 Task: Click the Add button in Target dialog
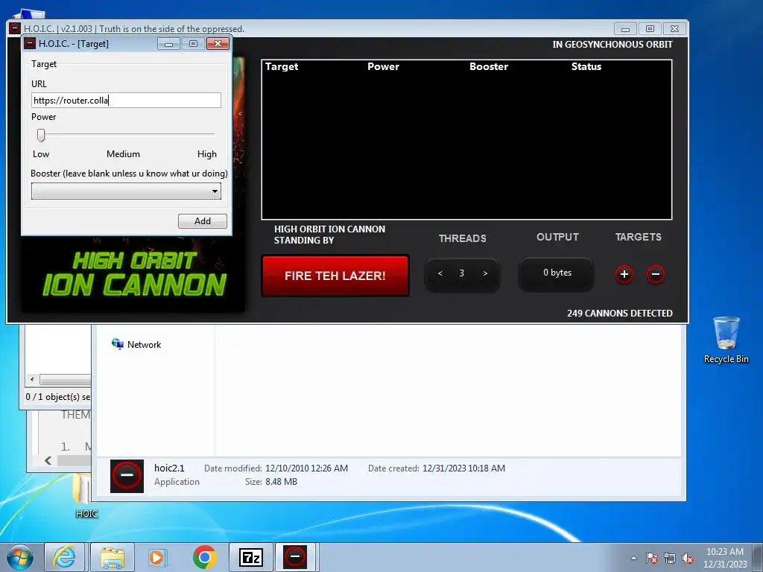click(x=203, y=220)
